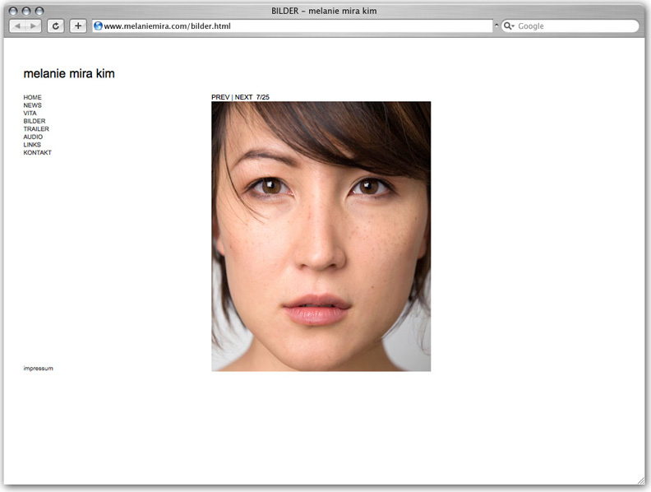Go to the VITA page

tap(30, 113)
